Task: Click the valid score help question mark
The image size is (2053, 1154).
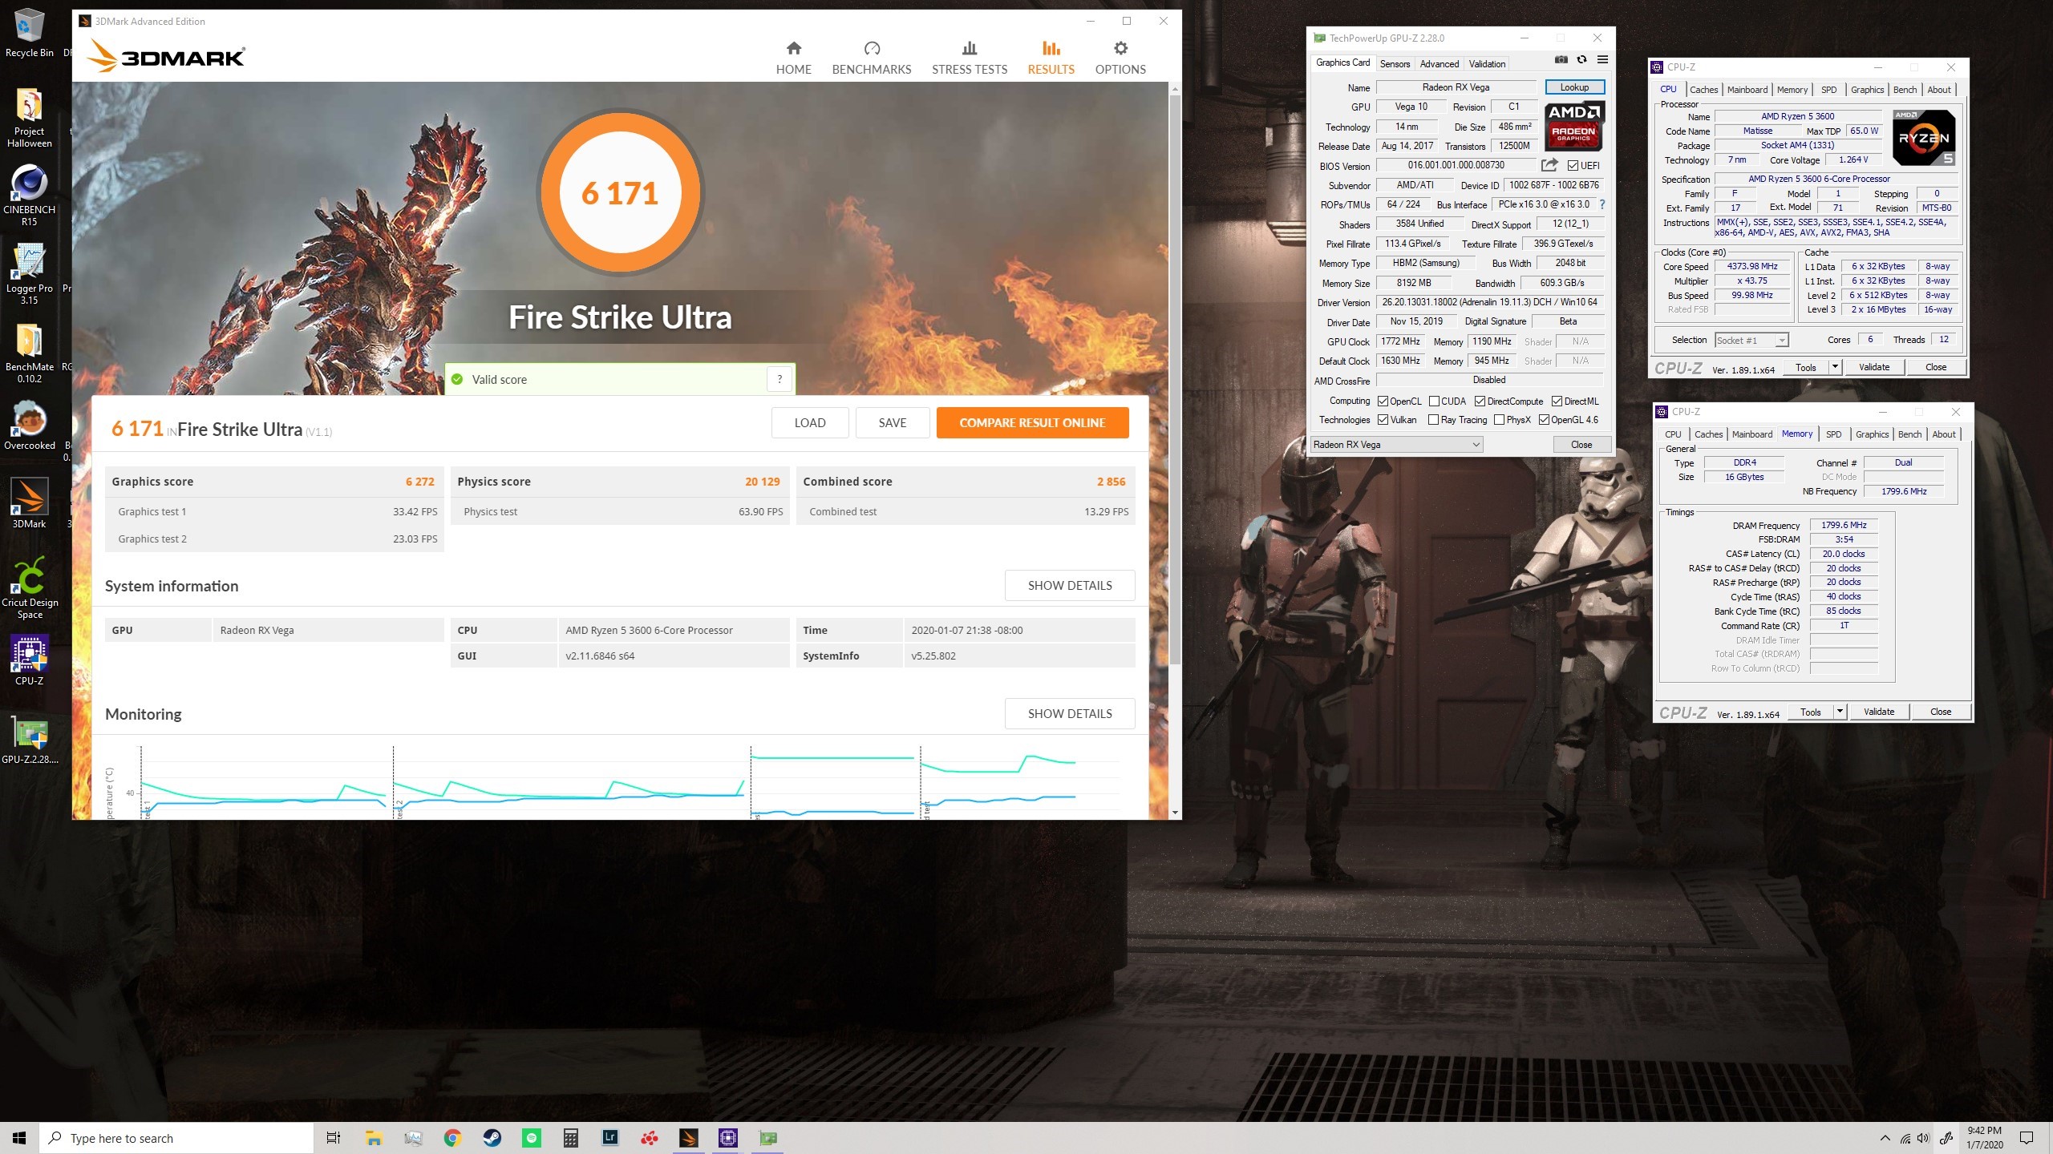Action: (x=779, y=379)
